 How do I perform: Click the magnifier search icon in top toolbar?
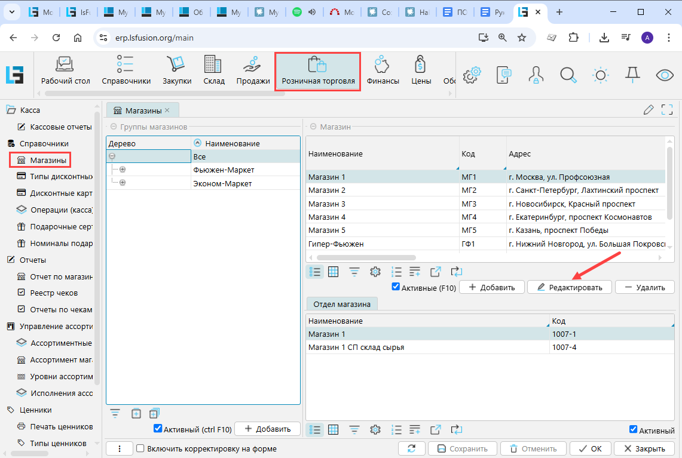(568, 74)
